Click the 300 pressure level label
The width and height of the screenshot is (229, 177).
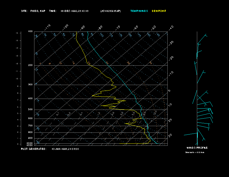(30, 85)
